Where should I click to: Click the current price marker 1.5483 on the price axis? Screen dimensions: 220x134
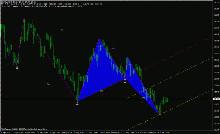click(216, 99)
